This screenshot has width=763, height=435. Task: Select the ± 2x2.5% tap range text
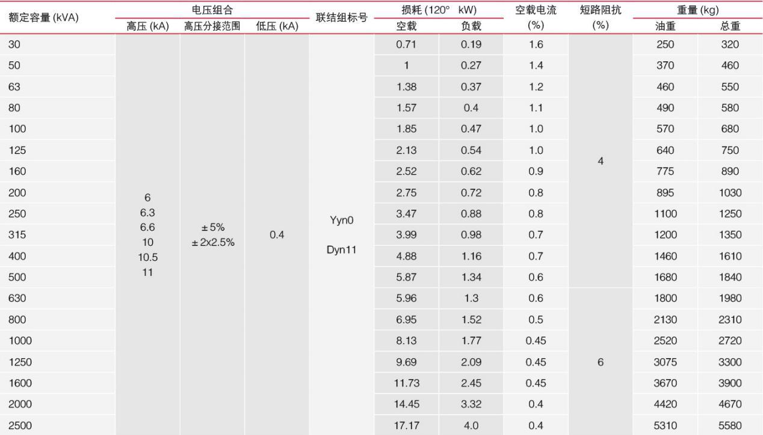[x=212, y=242]
